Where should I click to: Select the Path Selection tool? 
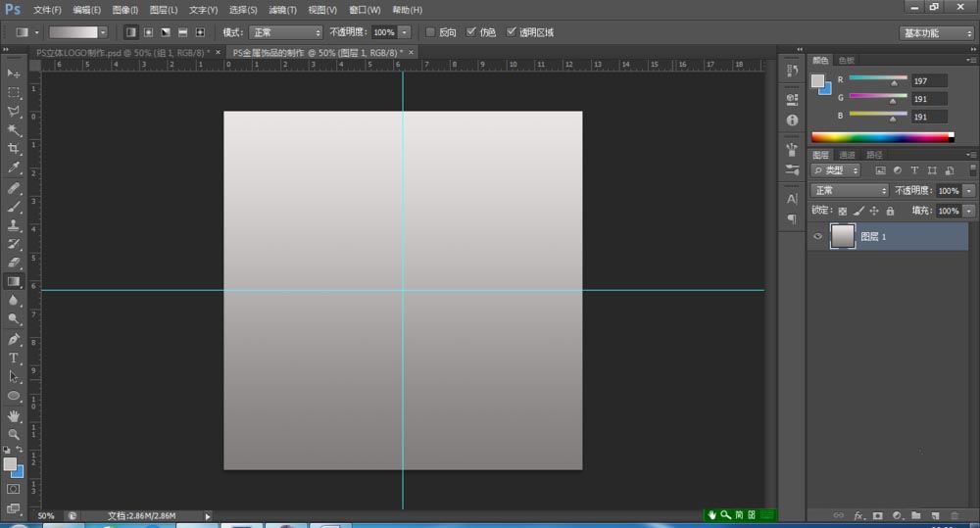tap(13, 377)
